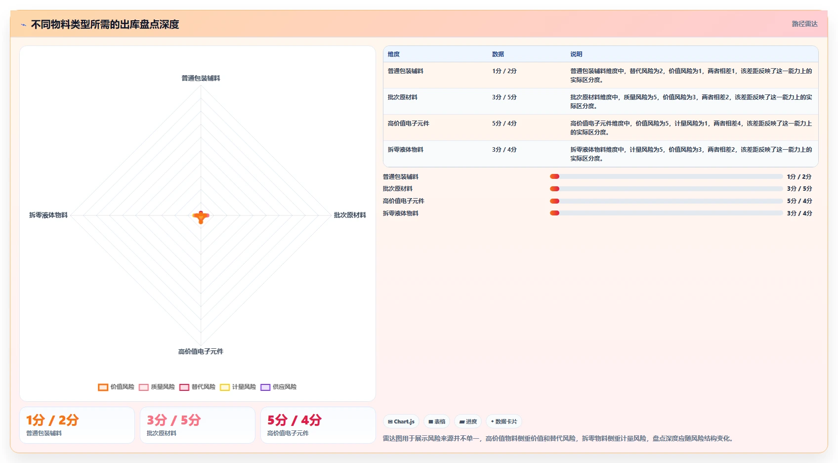Click the 3分 / 4分 value in the table
Viewport: 838px width, 463px height.
pyautogui.click(x=504, y=150)
